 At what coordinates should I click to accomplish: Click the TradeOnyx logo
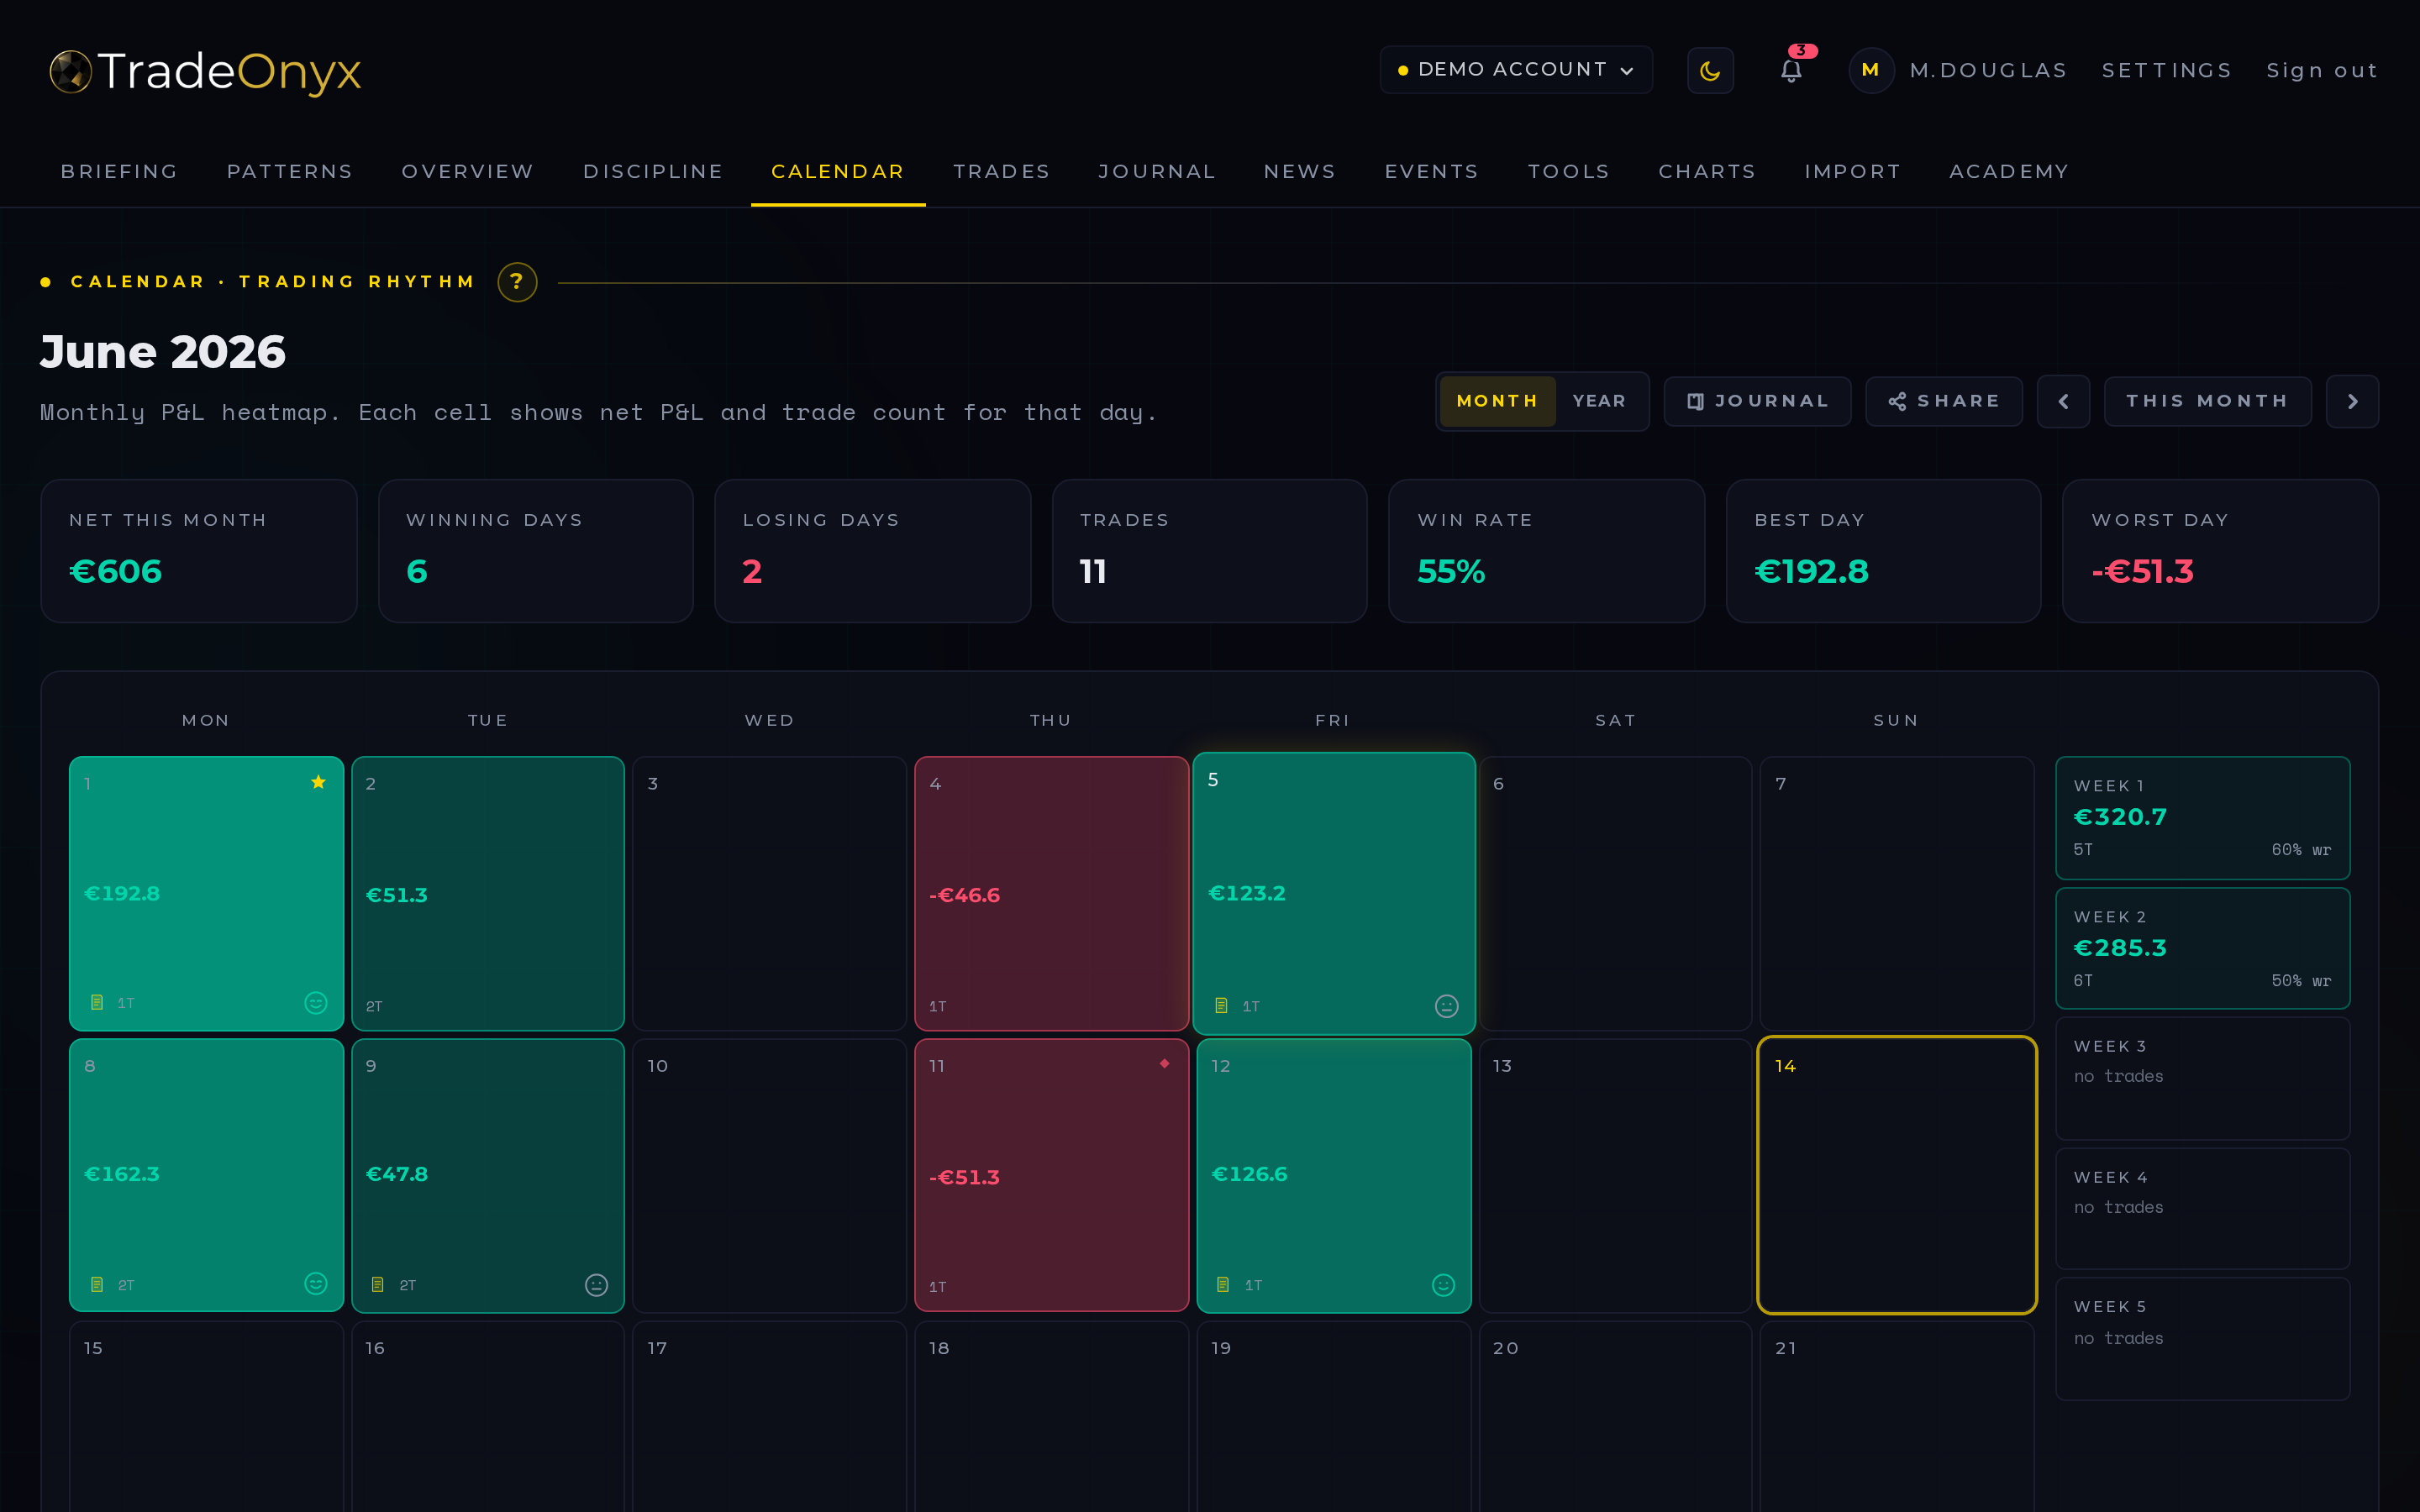pos(205,71)
